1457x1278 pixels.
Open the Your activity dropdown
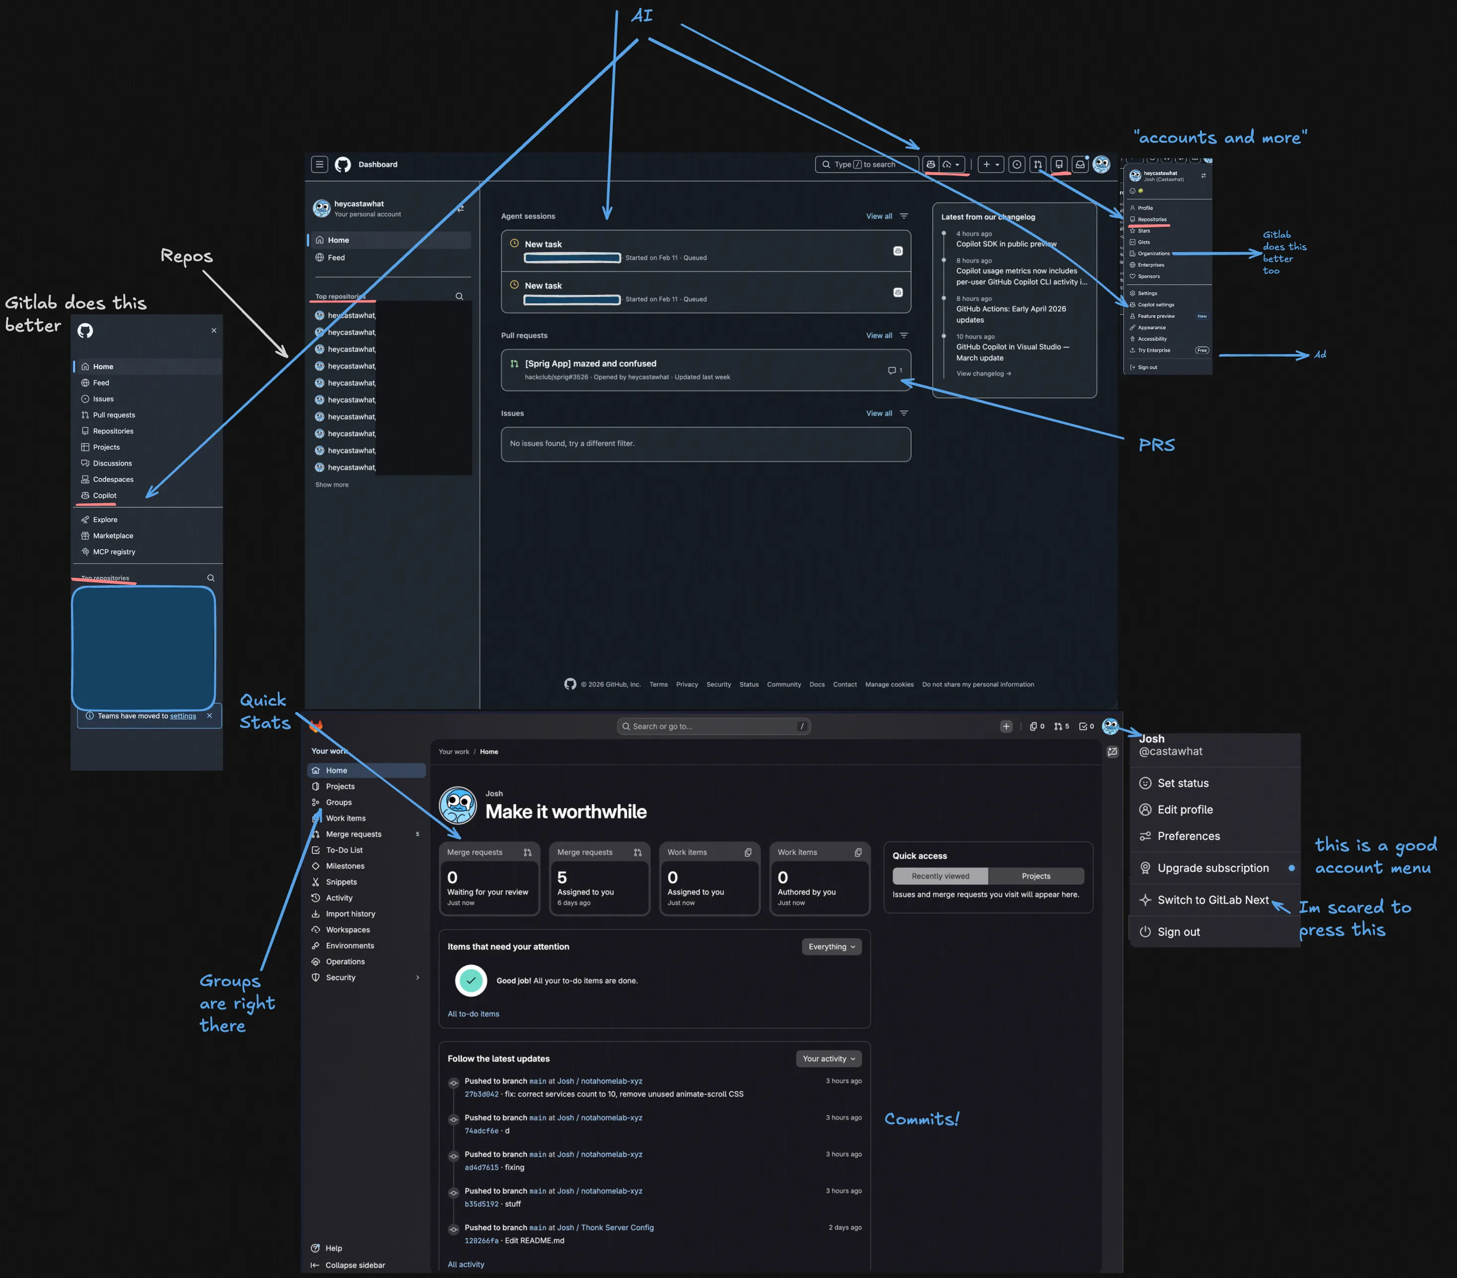tap(828, 1058)
